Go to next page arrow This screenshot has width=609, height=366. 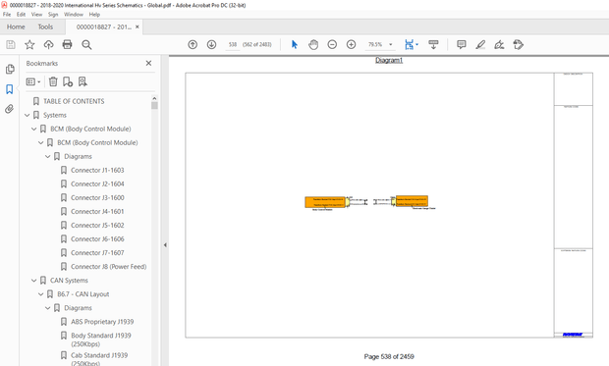[x=211, y=44]
